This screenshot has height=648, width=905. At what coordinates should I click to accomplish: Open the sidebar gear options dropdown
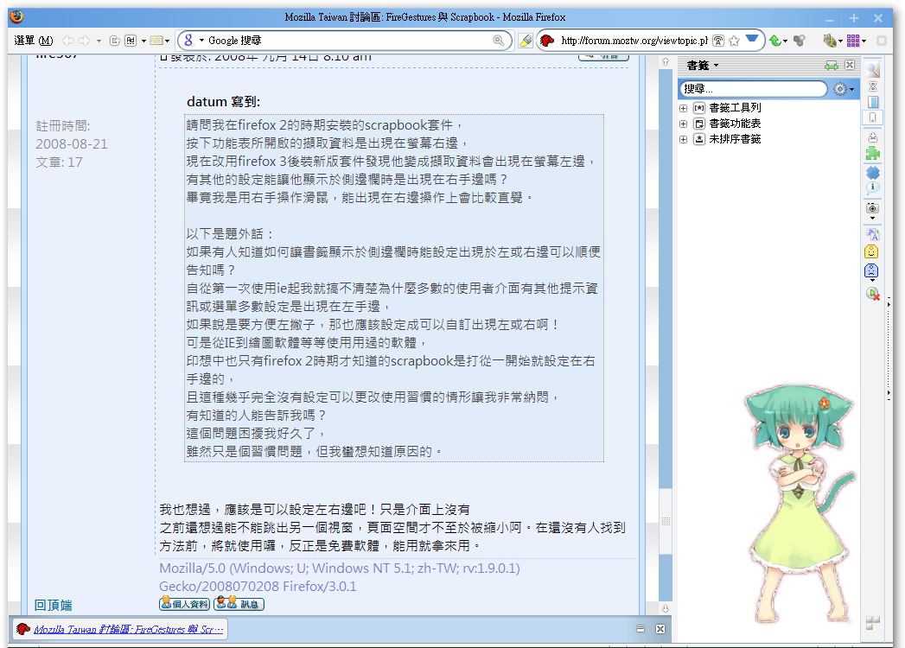coord(843,89)
